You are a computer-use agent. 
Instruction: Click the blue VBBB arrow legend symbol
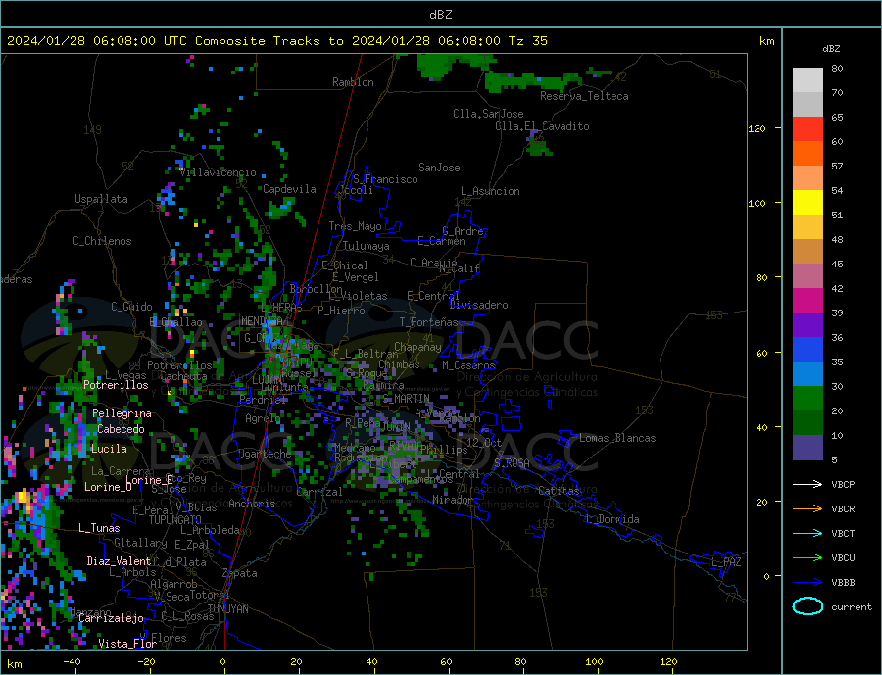[808, 583]
